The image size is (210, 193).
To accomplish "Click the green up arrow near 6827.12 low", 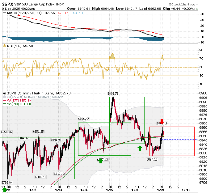I will 101,161.
